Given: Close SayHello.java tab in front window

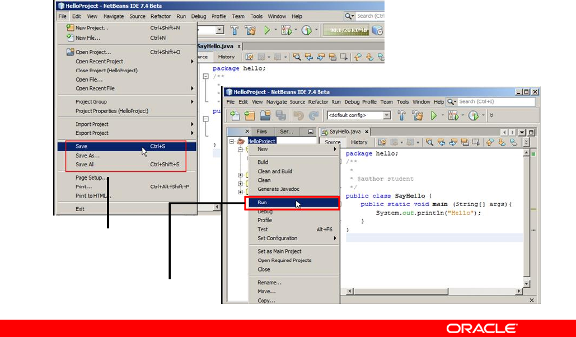Looking at the screenshot, I should (x=366, y=132).
